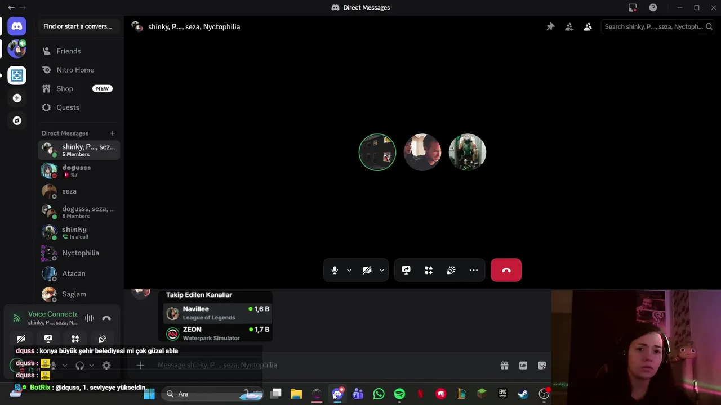Expand camera options arrow
The height and width of the screenshot is (405, 721).
click(381, 271)
